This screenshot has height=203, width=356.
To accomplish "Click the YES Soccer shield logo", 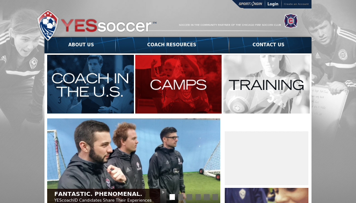I will (x=48, y=25).
